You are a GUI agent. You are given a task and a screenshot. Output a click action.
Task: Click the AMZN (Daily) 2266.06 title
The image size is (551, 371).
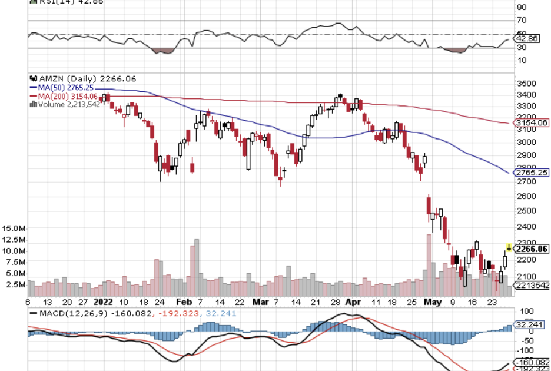pos(78,78)
